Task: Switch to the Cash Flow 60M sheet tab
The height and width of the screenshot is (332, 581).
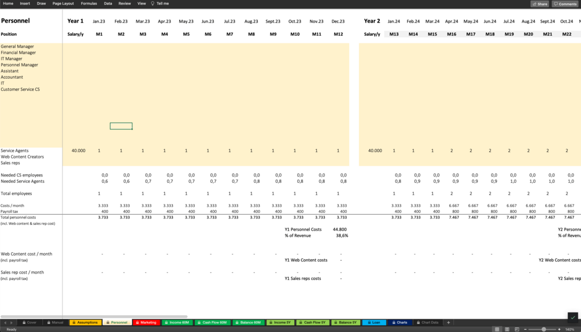Action: 212,322
